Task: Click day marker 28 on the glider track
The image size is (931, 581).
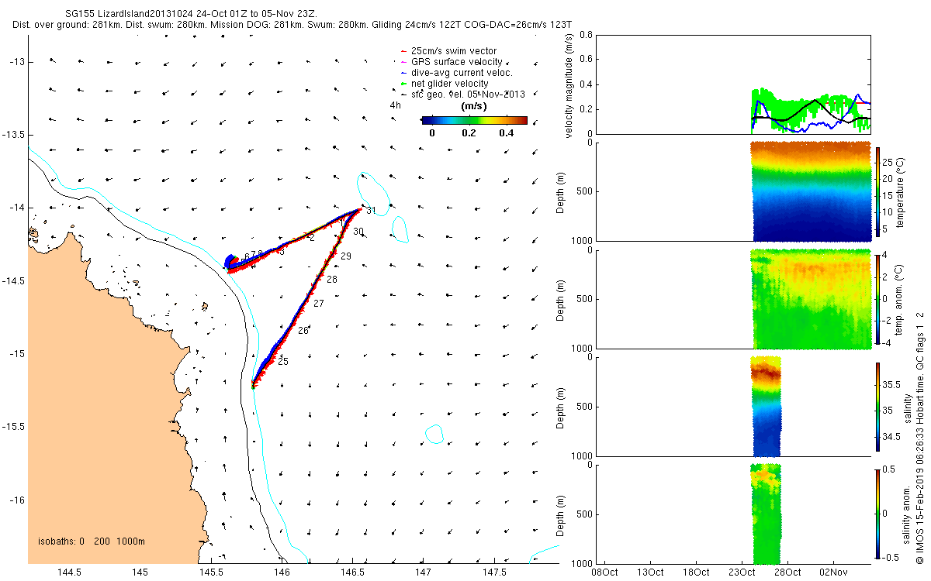Action: [332, 280]
